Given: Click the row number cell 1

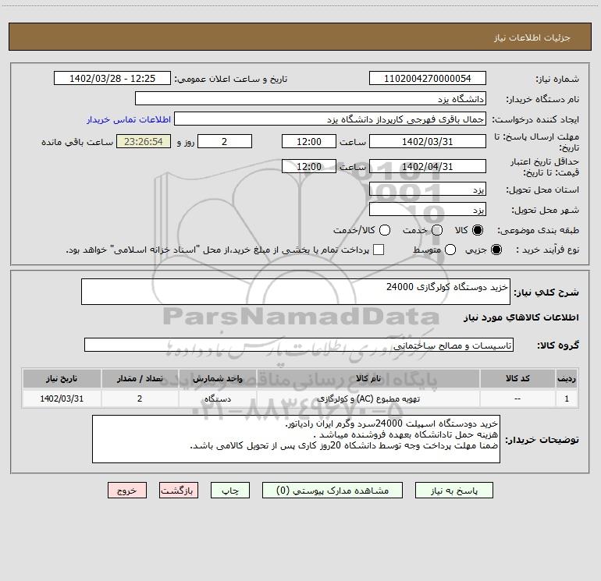Looking at the screenshot, I should (567, 399).
